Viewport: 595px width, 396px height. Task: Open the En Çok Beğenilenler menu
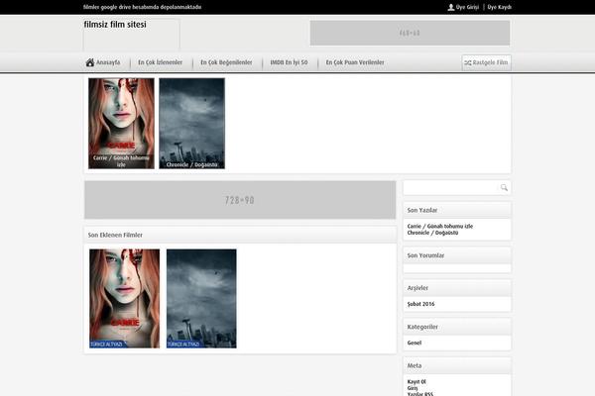click(x=226, y=62)
